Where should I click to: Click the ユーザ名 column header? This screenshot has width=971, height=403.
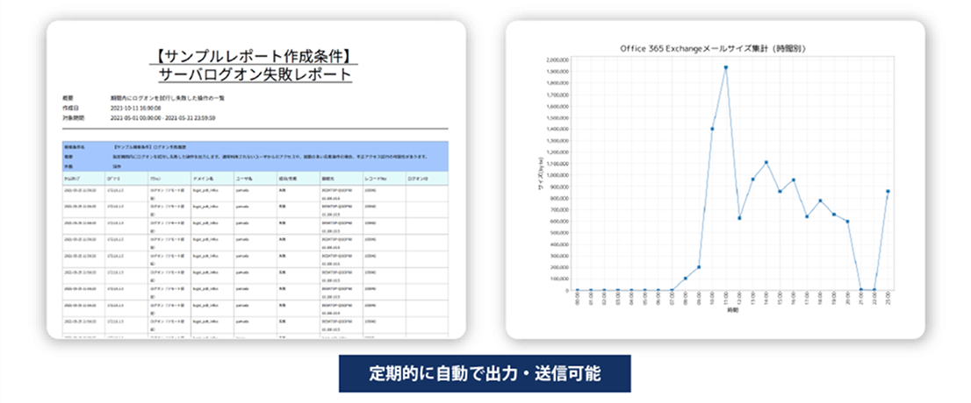click(244, 177)
